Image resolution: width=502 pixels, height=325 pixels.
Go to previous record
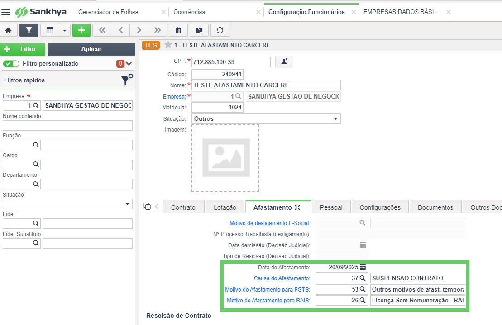[x=120, y=30]
